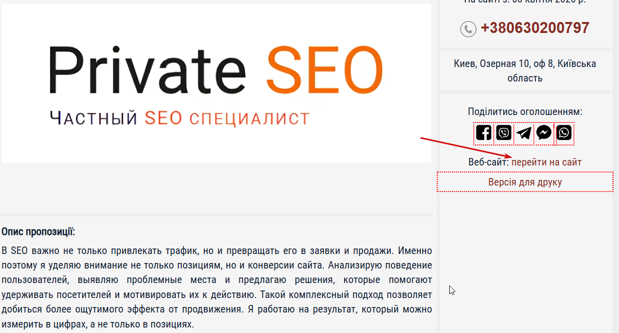Share the listing via WhatsApp icon

pyautogui.click(x=564, y=133)
